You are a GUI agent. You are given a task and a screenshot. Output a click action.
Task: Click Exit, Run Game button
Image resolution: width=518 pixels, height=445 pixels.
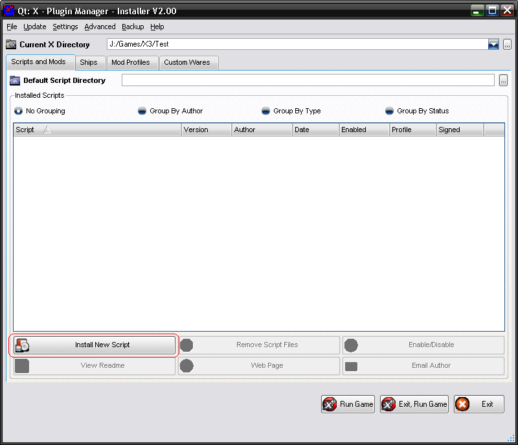point(414,404)
